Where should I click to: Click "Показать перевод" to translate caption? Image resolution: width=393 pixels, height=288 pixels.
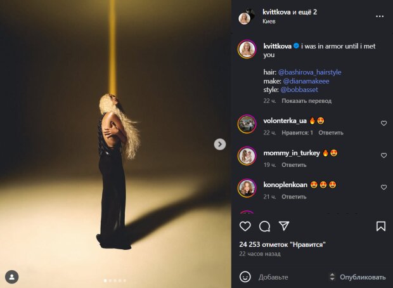point(306,101)
